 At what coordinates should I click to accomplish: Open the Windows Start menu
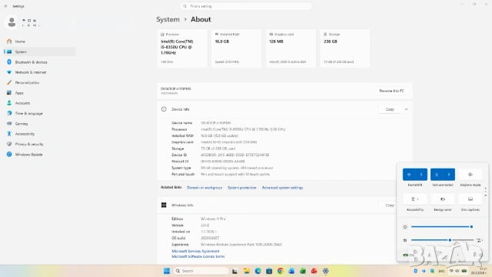tap(167, 271)
